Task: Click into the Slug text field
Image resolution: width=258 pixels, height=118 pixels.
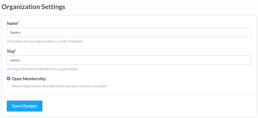Action: click(x=129, y=60)
